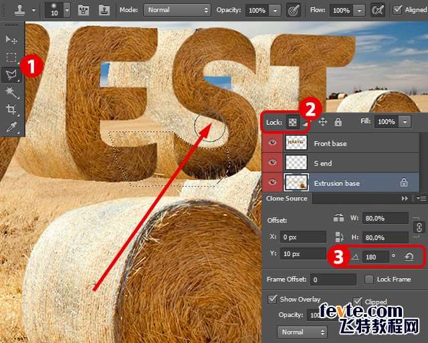The width and height of the screenshot is (428, 343).
Task: Expand the Fill percentage dropdown
Action: point(404,122)
